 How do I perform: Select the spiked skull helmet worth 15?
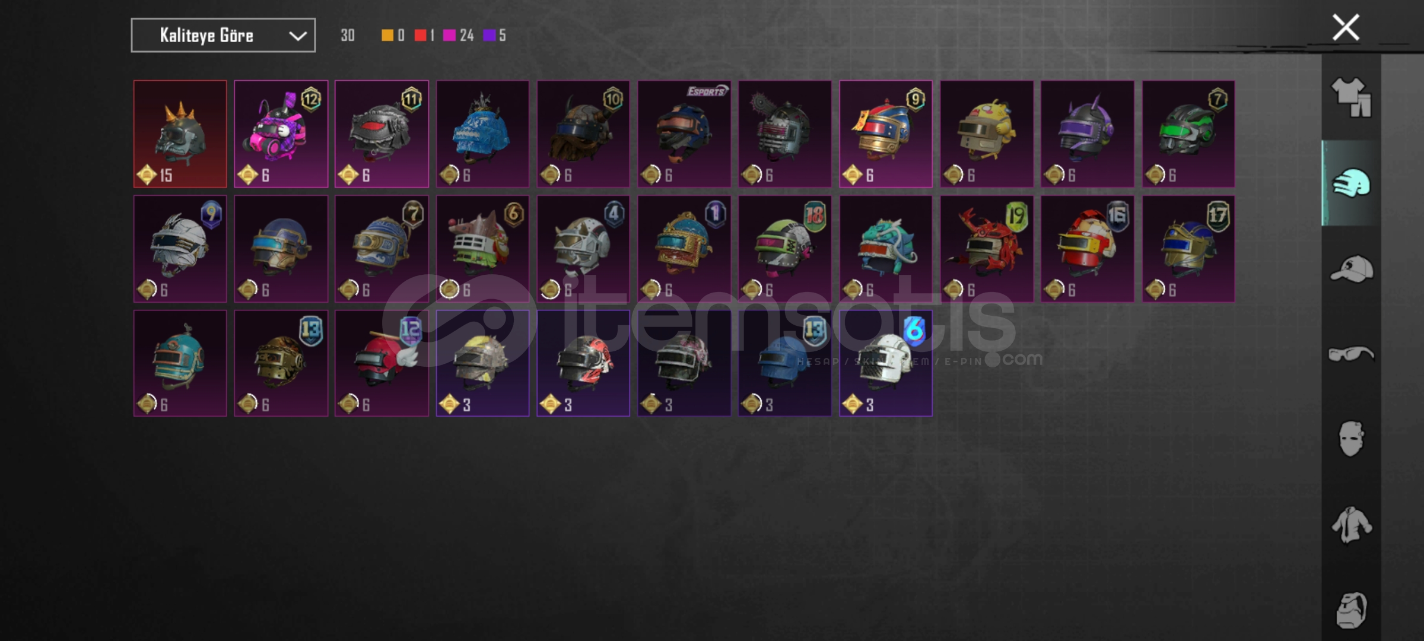click(x=180, y=134)
